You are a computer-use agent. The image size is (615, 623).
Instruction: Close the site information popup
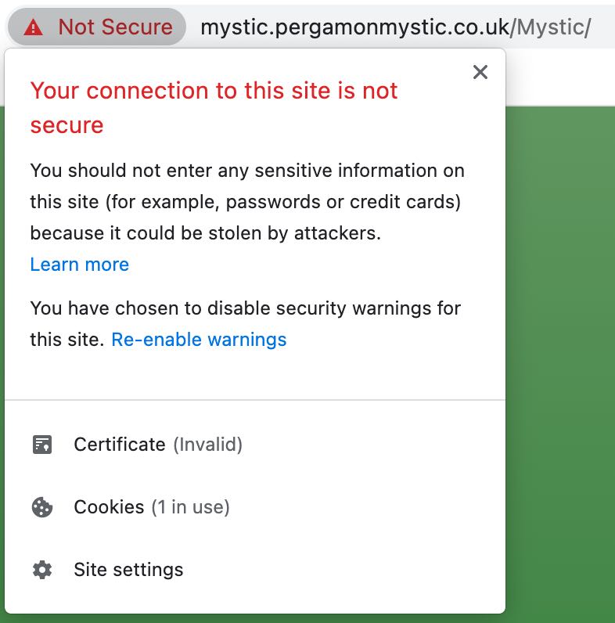pyautogui.click(x=480, y=72)
